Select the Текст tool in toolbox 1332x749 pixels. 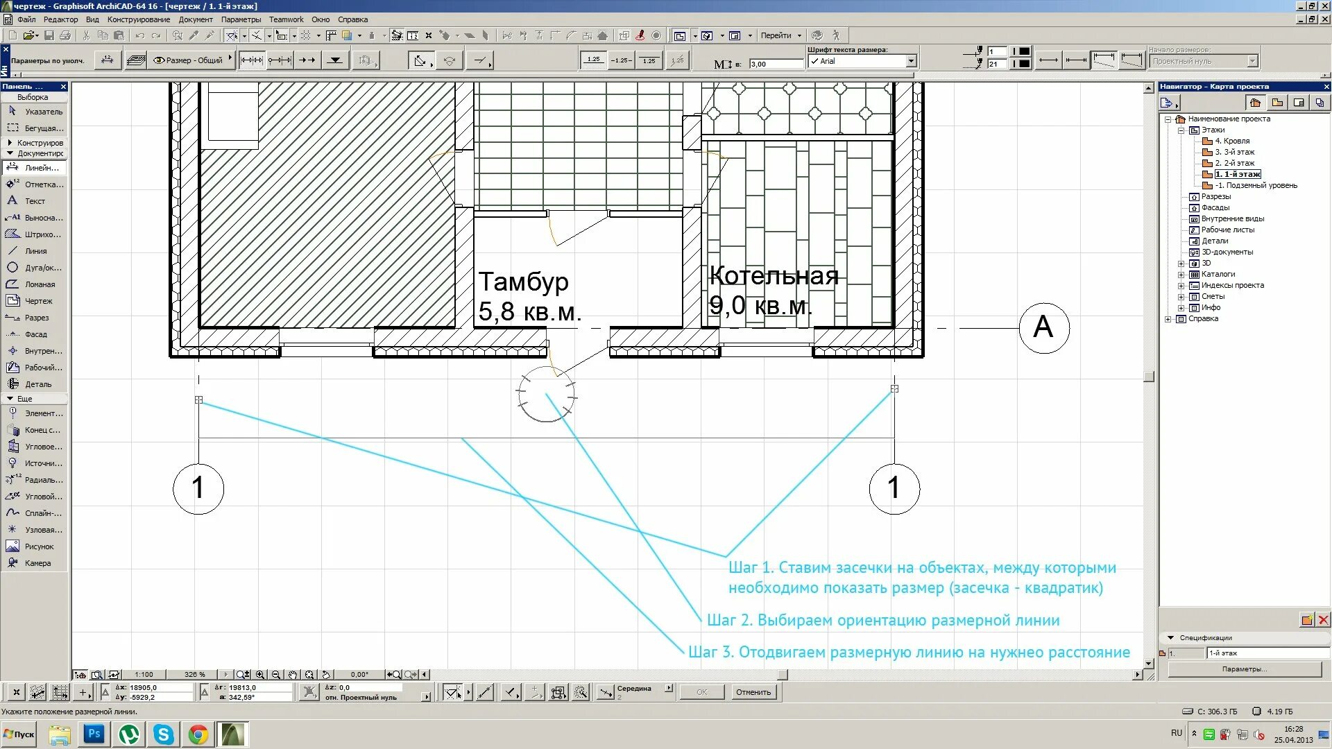pos(34,201)
